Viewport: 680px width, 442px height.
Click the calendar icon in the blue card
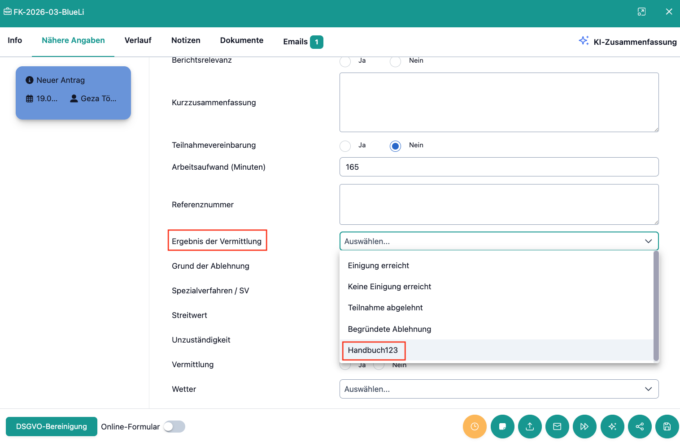point(30,99)
